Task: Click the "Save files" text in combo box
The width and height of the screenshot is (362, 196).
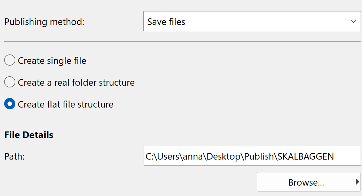Action: (x=166, y=22)
